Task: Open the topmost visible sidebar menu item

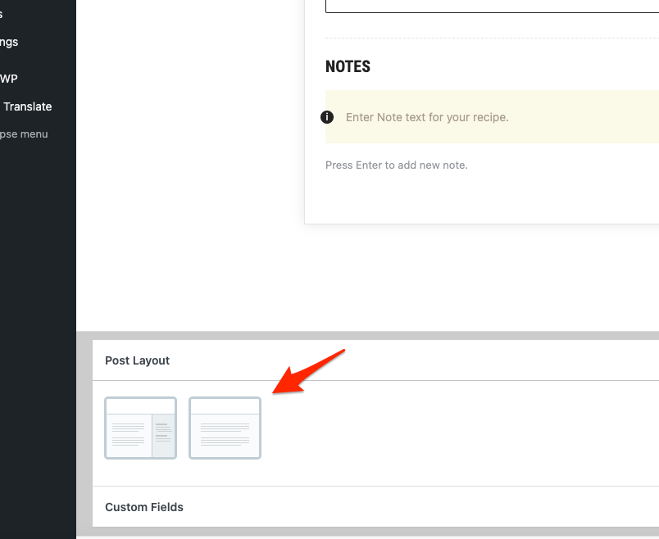Action: pos(2,14)
